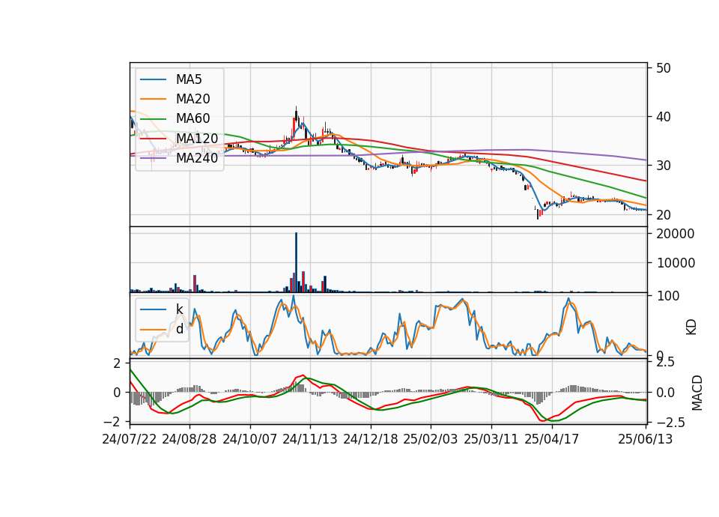Click the 24/10/07 date axis label
The height and width of the screenshot is (517, 719).
(x=250, y=439)
